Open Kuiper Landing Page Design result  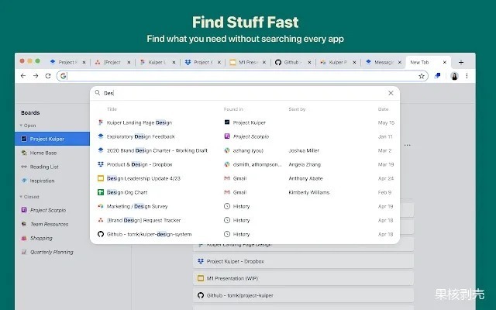pyautogui.click(x=245, y=122)
